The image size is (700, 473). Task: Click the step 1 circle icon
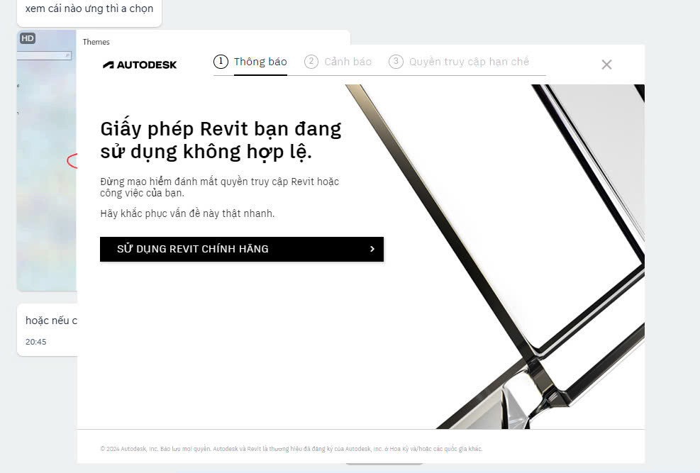pos(221,62)
